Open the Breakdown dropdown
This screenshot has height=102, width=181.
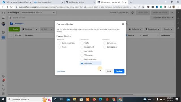(x=152, y=29)
